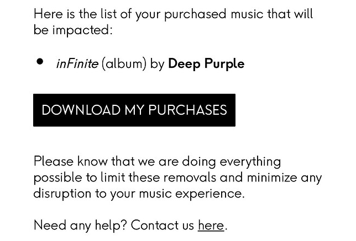Screen dimensions: 356x241
Task: Click the 'Contact us' text
Action: click(163, 226)
